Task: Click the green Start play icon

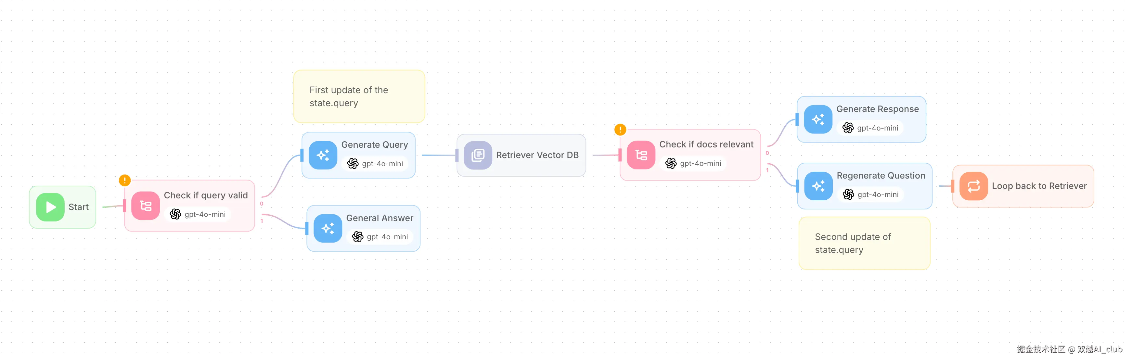Action: [50, 207]
